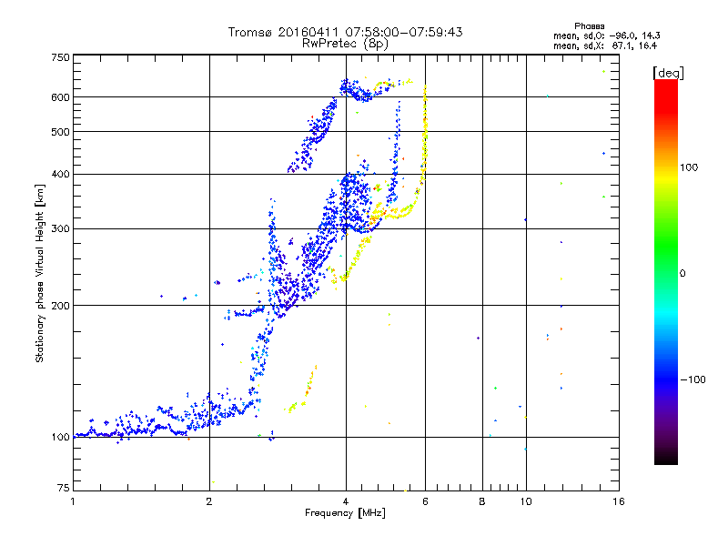
Task: Click the x-axis label '8'
Action: click(482, 501)
